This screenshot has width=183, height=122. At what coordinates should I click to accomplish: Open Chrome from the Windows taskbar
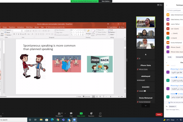pyautogui.click(x=57, y=120)
